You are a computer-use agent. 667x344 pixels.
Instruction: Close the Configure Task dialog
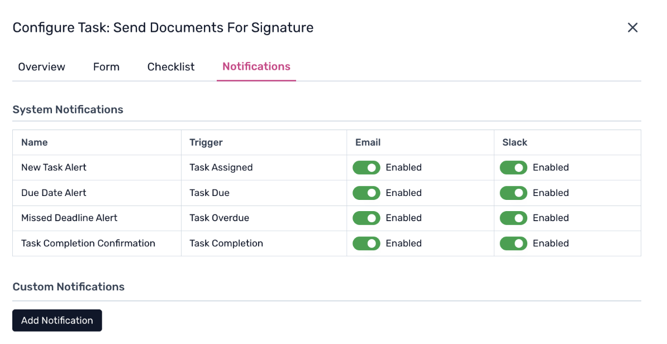pyautogui.click(x=632, y=28)
